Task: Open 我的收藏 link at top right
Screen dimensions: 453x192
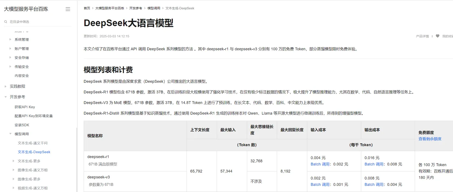Action: (x=447, y=36)
